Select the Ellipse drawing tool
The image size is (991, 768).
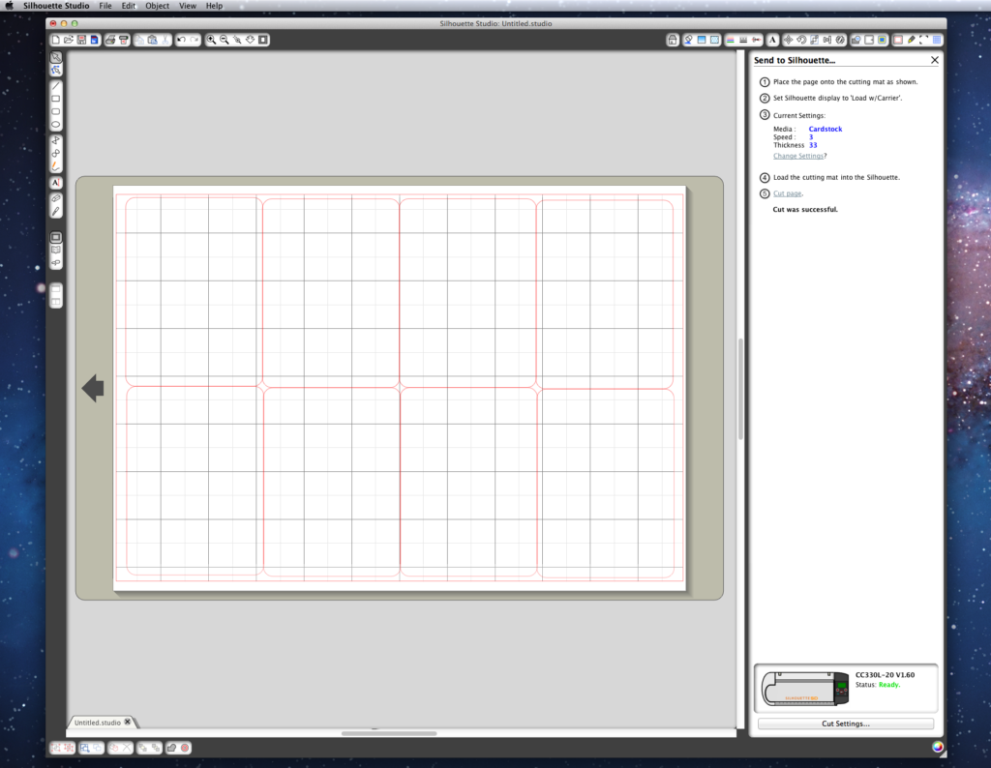click(56, 125)
